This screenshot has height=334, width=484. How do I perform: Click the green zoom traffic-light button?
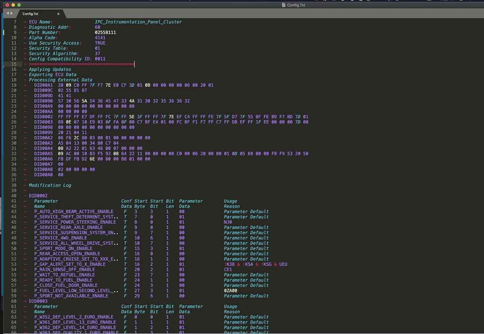coord(19,5)
